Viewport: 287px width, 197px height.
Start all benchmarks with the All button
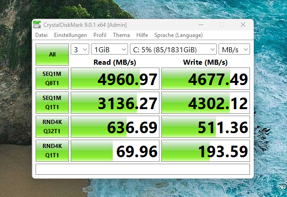pyautogui.click(x=52, y=55)
